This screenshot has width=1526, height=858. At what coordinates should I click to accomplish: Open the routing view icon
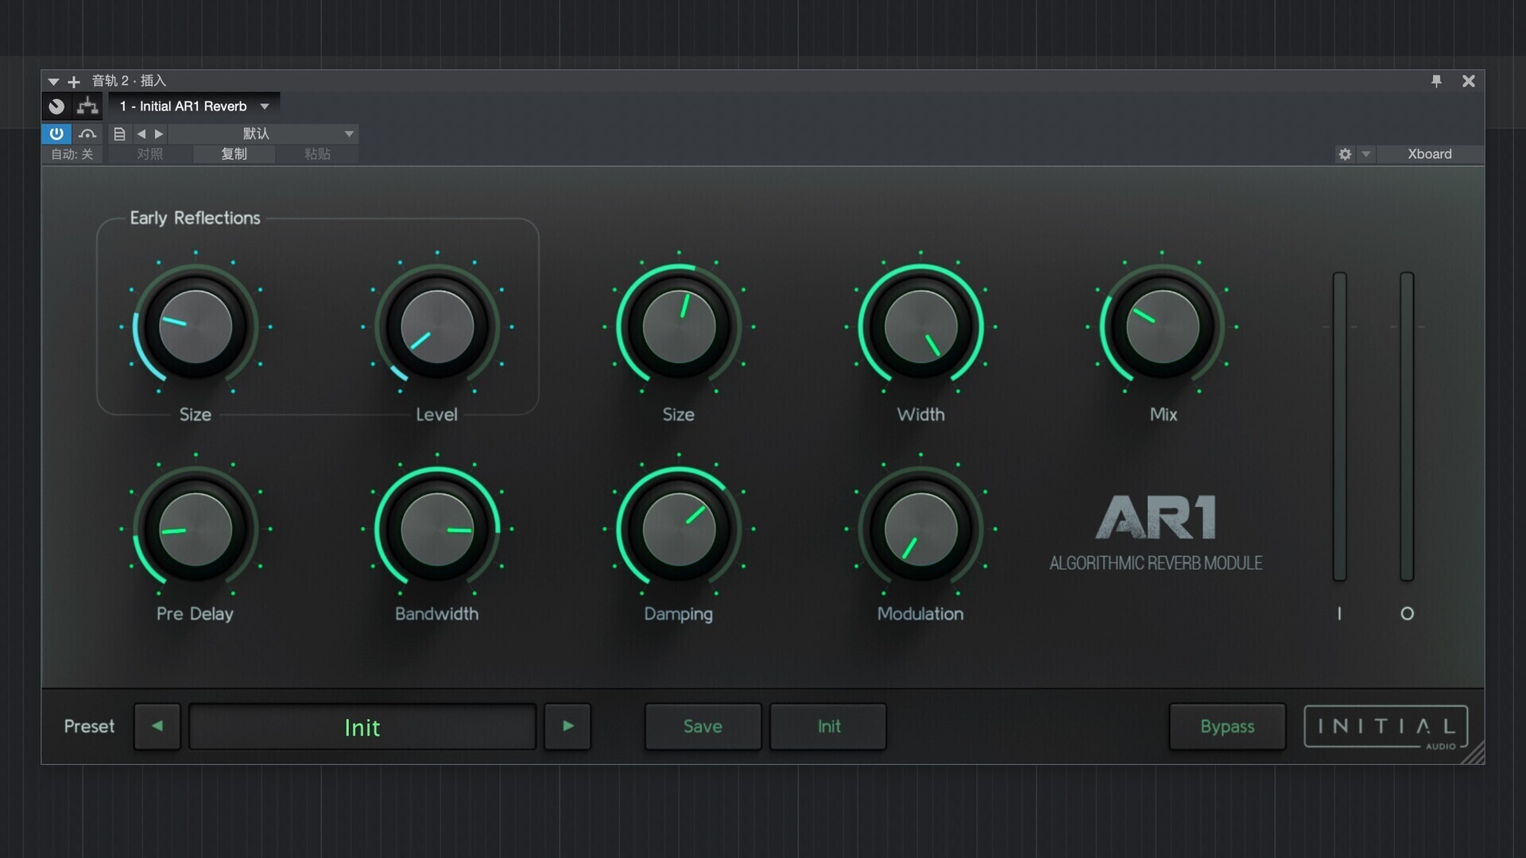pyautogui.click(x=87, y=106)
